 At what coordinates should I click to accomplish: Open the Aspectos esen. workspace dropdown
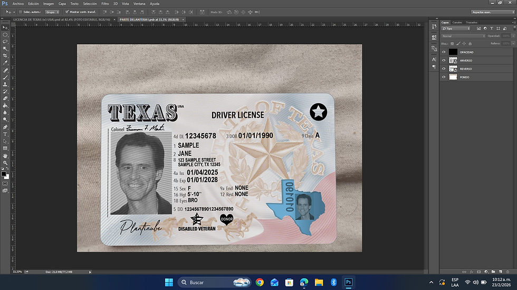[x=493, y=12]
